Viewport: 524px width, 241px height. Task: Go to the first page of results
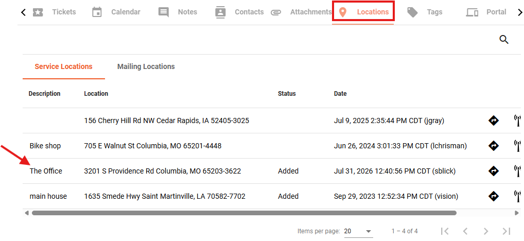[x=444, y=231]
